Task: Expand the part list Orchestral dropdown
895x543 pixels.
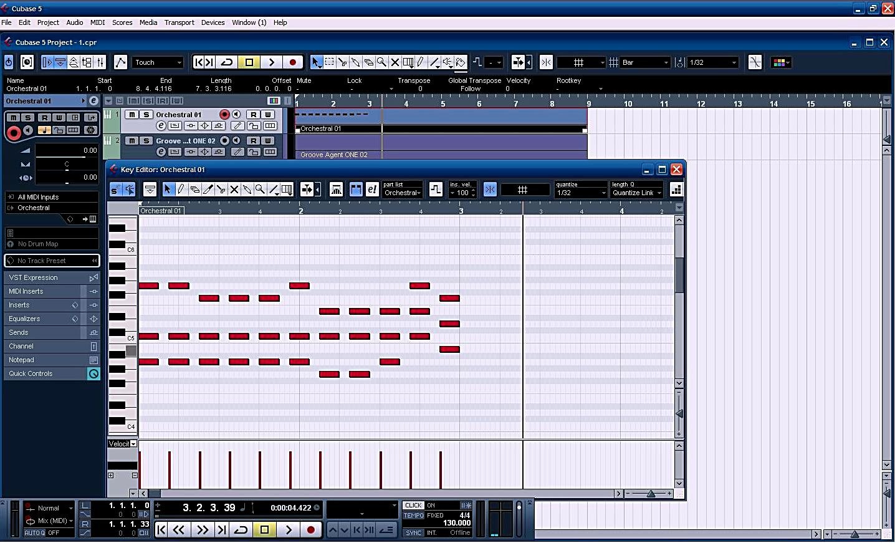Action: [402, 193]
